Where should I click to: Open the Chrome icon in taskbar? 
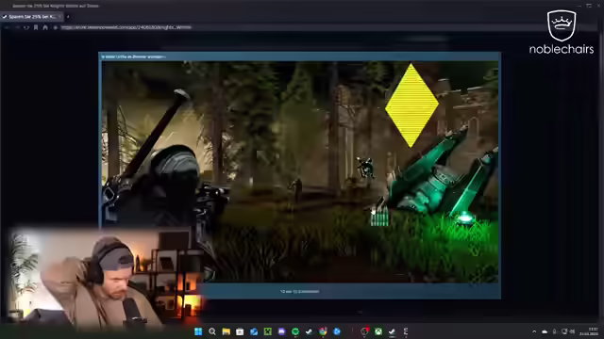[323, 331]
